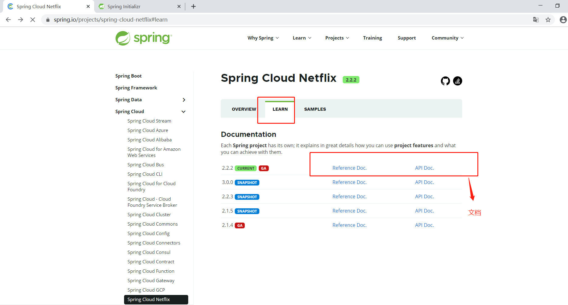Image resolution: width=568 pixels, height=305 pixels.
Task: Open Spring Cloud CLI project
Action: tap(145, 174)
